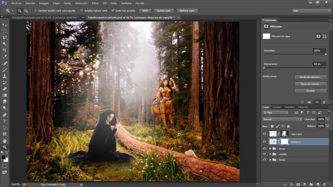Delete mask with Properties panel trash icon
The height and width of the screenshot is (187, 333).
(324, 102)
